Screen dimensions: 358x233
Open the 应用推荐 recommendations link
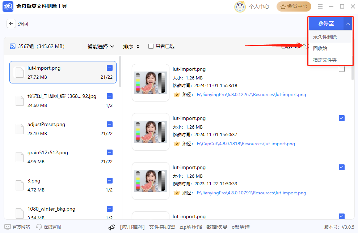(132, 227)
